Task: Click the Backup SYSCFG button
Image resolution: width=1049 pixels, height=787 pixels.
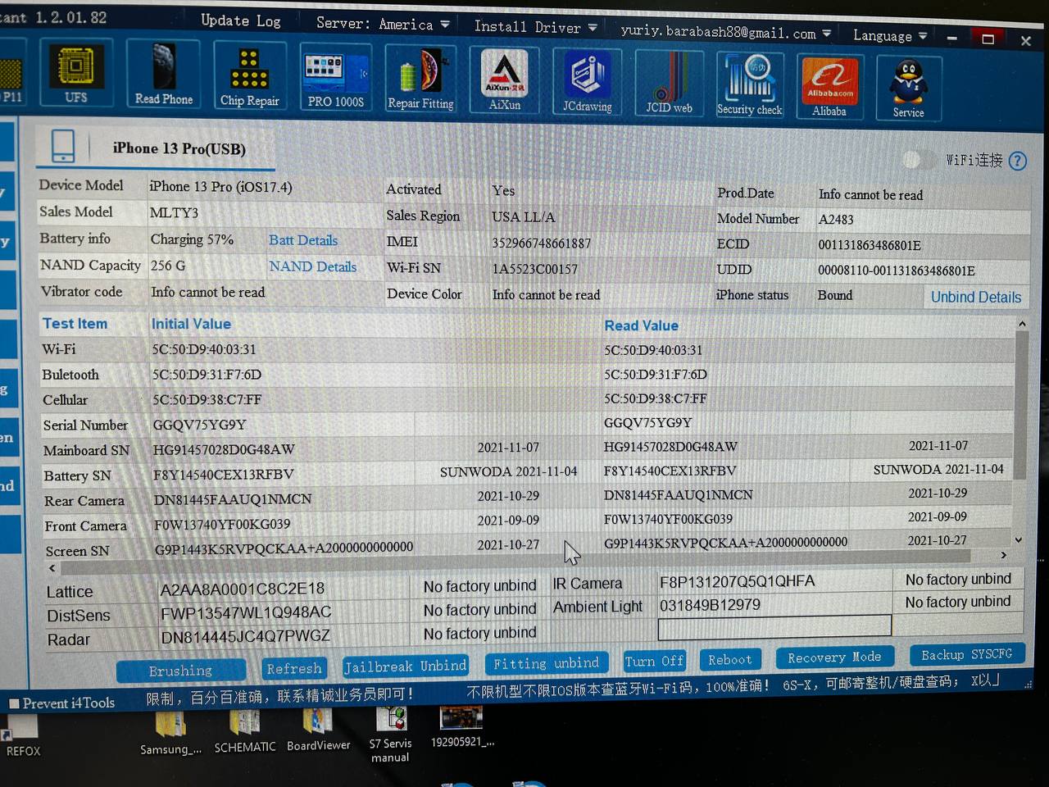Action: (966, 654)
